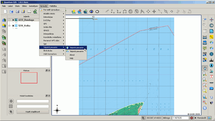
Task: Expand the OGR Konvertors submenu
Action: click(x=52, y=54)
